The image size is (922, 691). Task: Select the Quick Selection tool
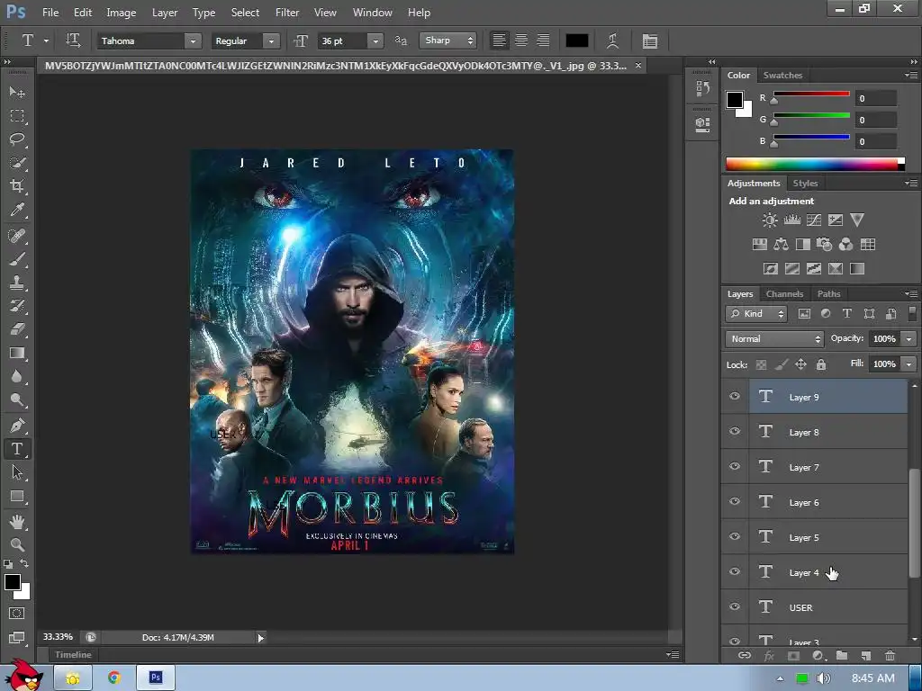17,163
